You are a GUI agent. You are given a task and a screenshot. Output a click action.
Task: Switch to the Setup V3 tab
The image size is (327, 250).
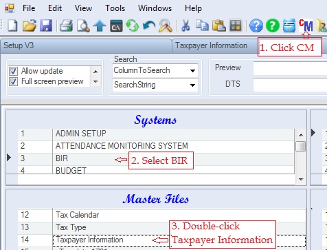86,45
